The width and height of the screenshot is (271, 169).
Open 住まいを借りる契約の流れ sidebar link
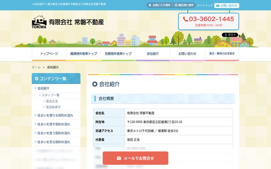(55, 115)
